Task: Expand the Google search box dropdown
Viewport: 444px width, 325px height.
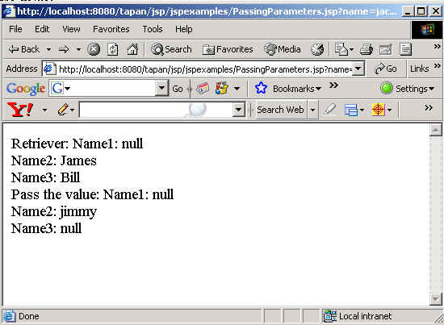Action: pos(161,88)
